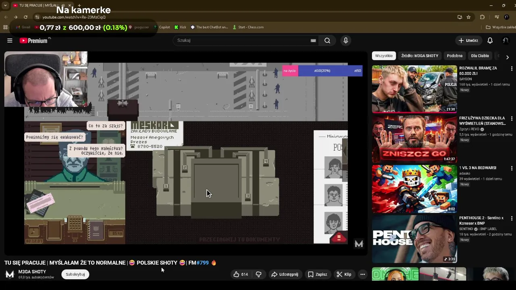Open the adasko channel name

tap(464, 174)
